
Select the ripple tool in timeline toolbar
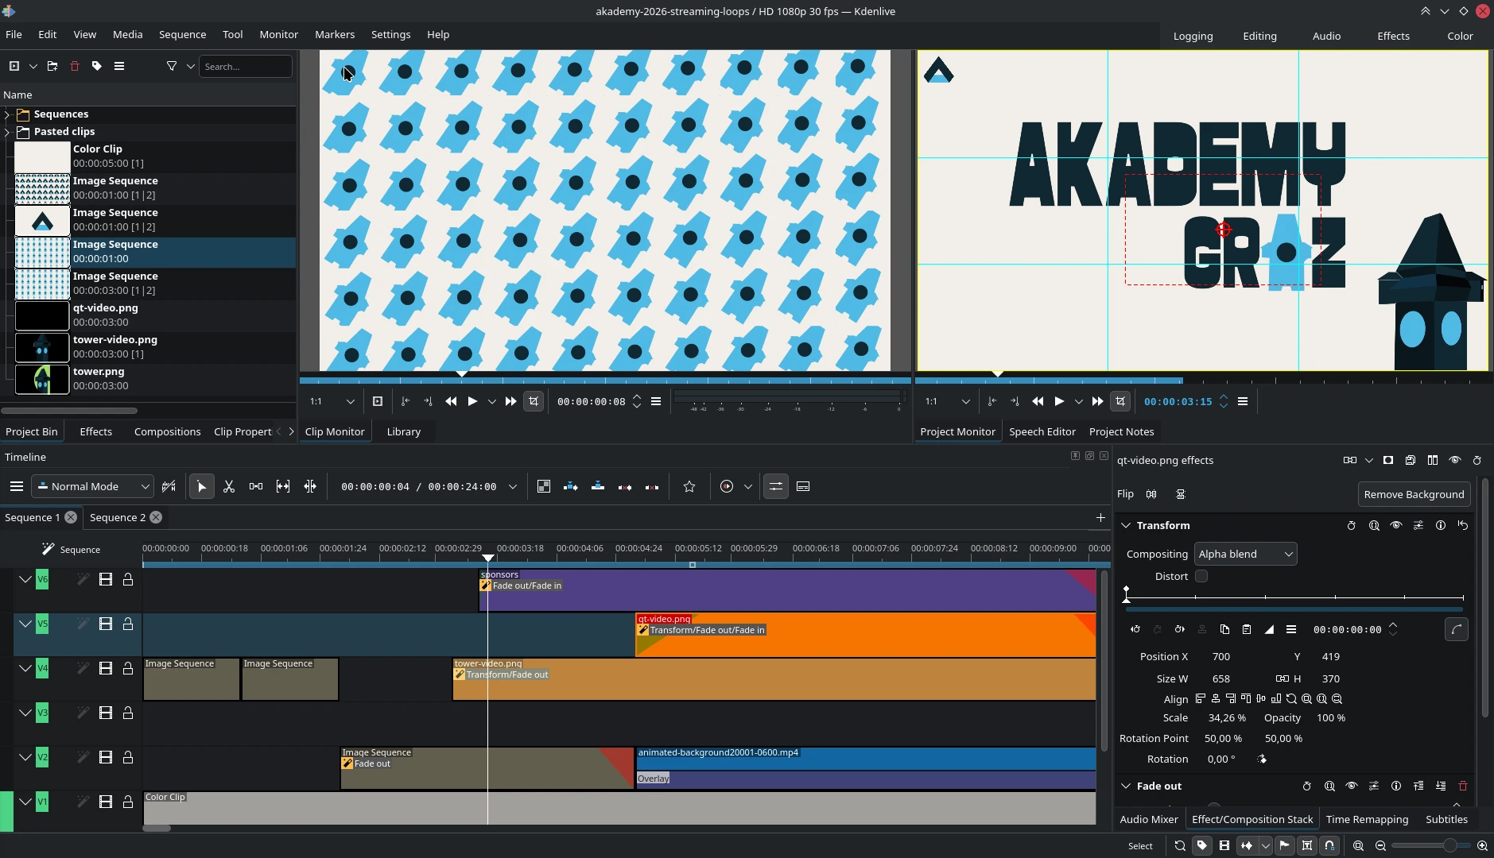310,486
